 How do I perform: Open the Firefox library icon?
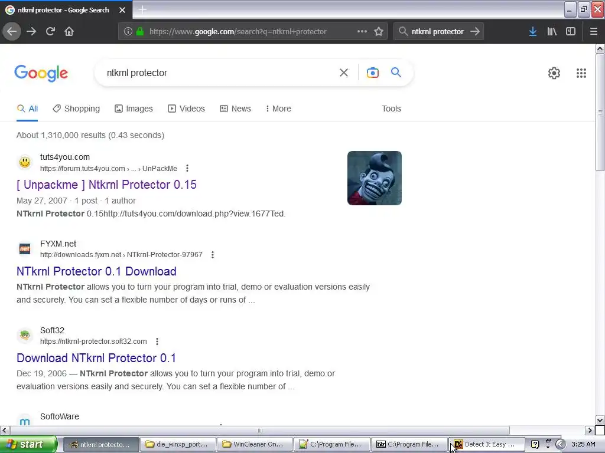point(552,32)
